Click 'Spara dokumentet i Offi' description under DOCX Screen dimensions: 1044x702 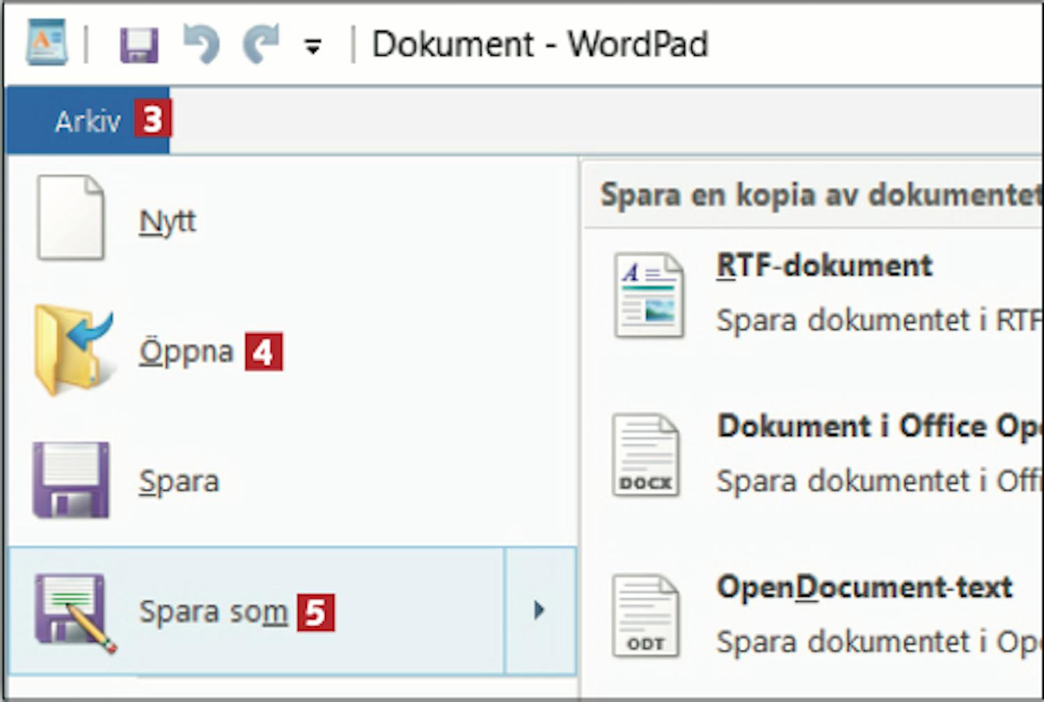pyautogui.click(x=880, y=481)
